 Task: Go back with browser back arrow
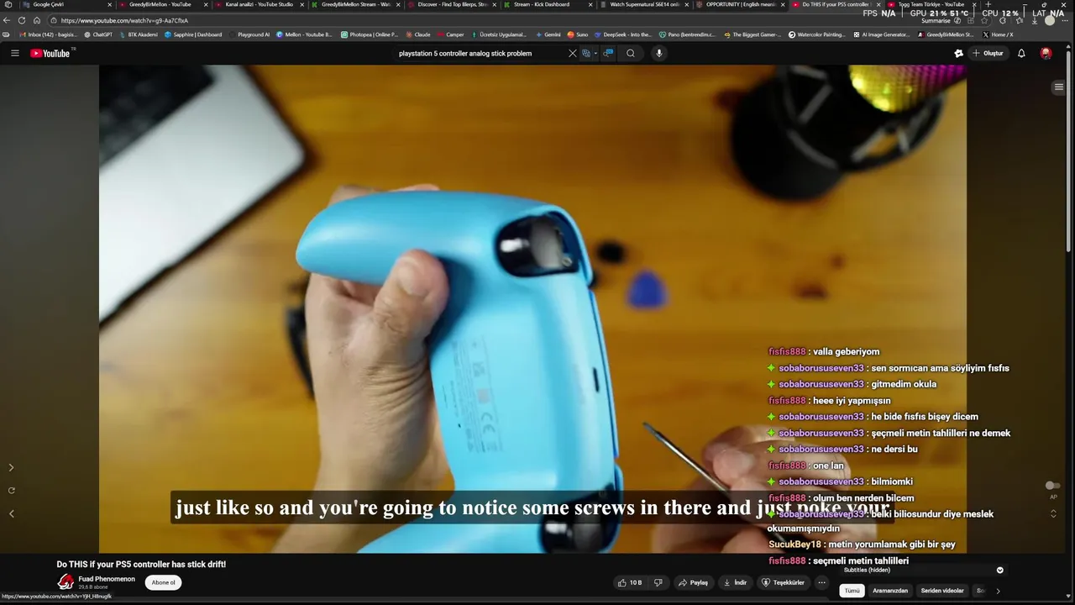7,20
